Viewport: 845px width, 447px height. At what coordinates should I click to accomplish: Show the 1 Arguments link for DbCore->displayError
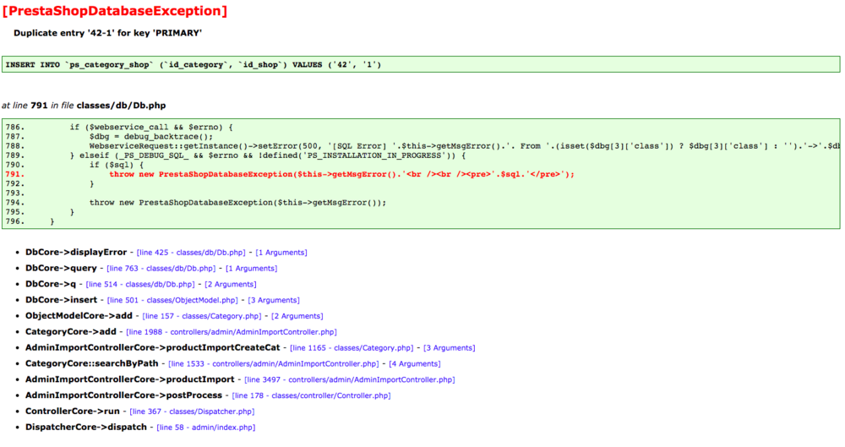point(281,253)
